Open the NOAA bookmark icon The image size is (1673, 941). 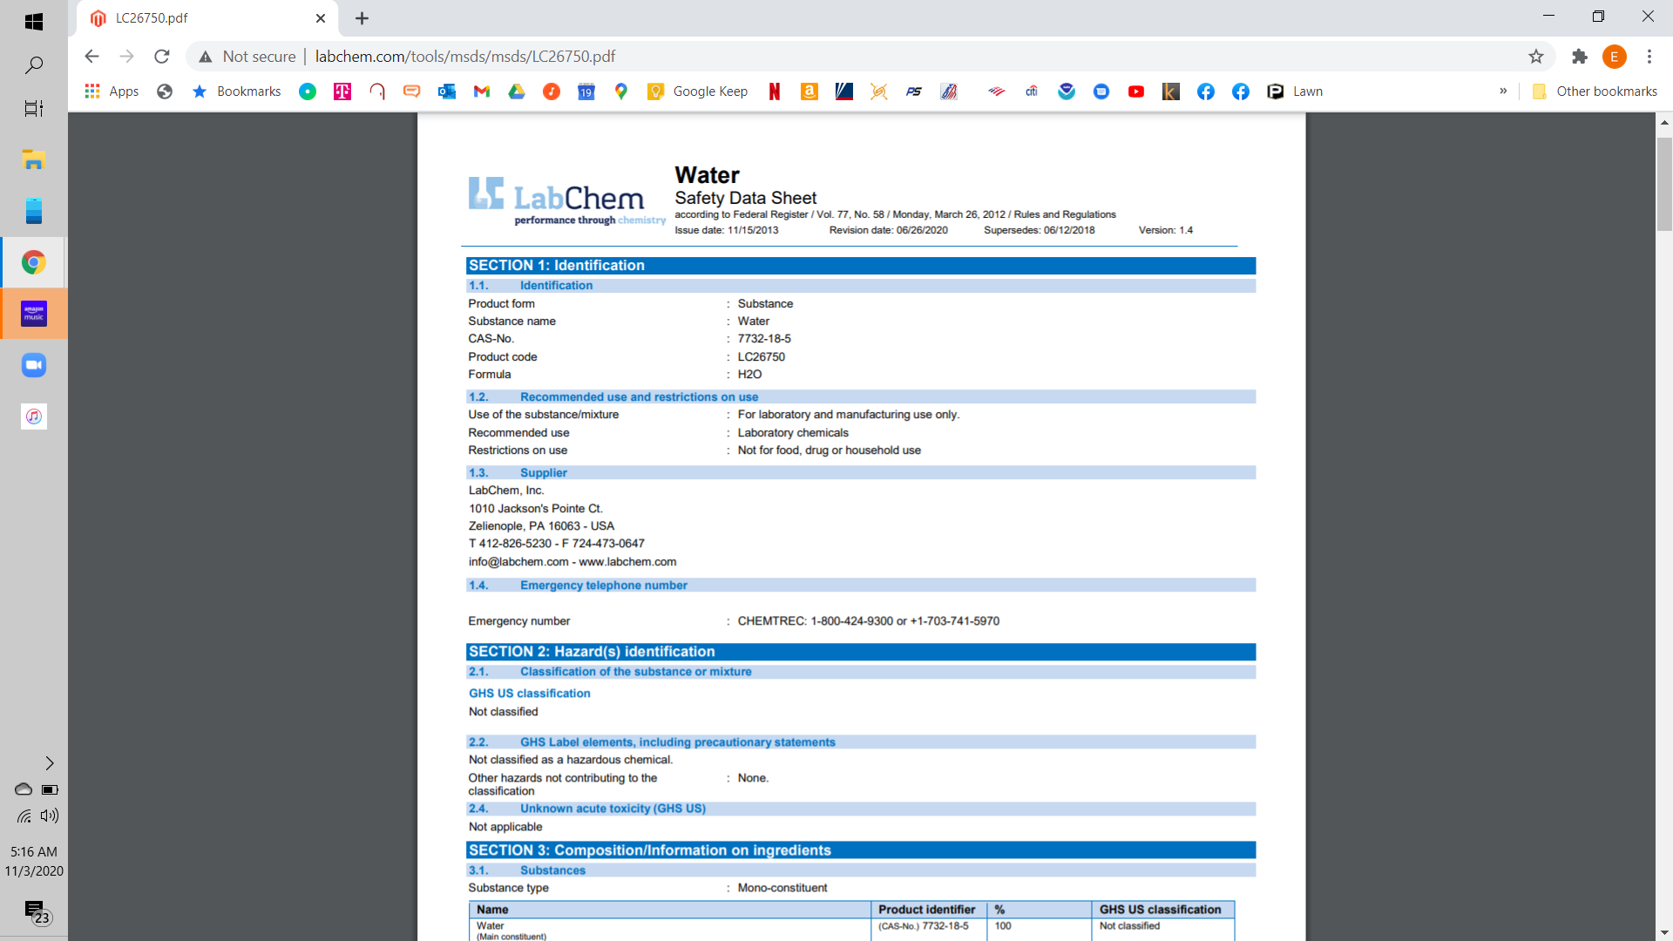point(1067,91)
